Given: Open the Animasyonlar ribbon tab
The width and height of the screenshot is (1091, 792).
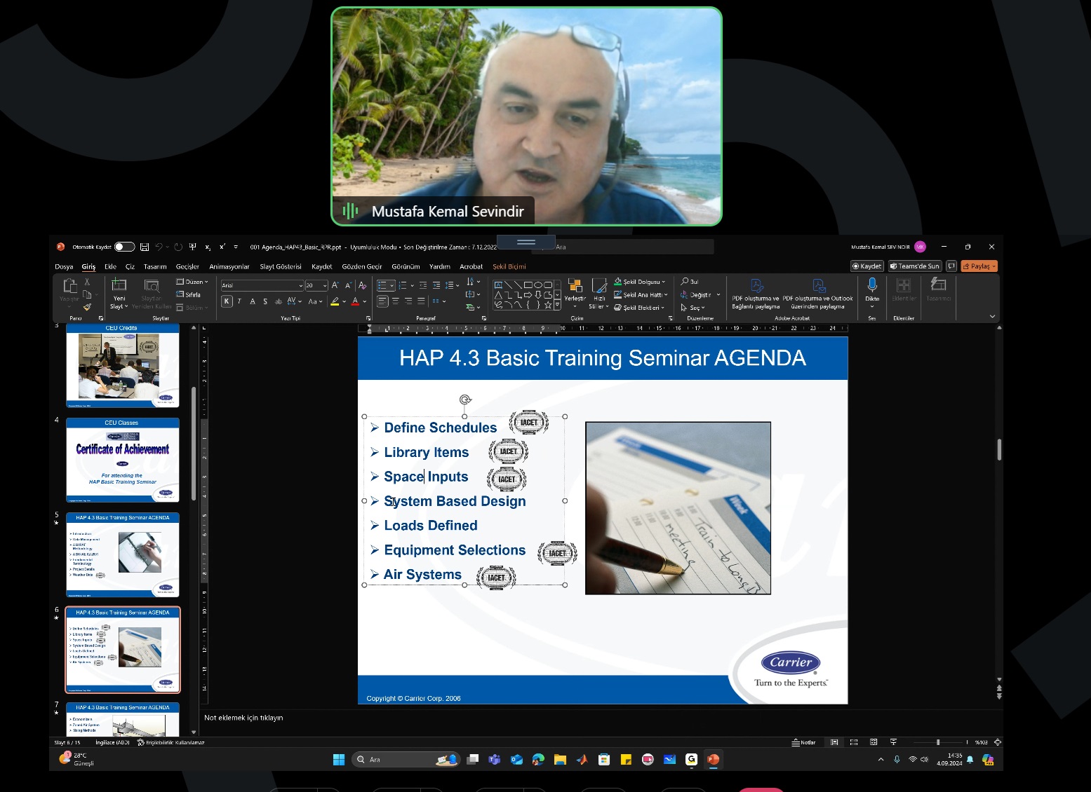Looking at the screenshot, I should (229, 266).
